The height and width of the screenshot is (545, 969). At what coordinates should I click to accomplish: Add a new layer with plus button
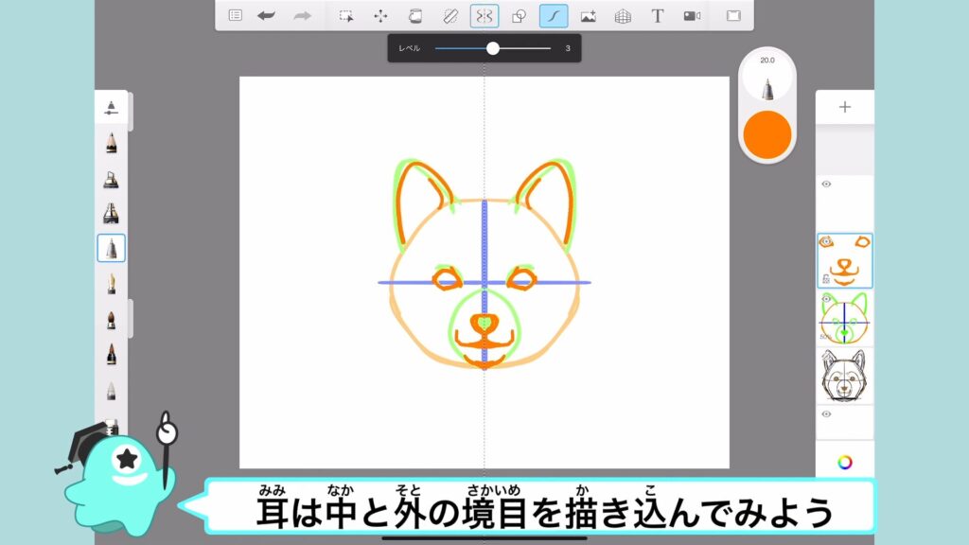[x=844, y=107]
